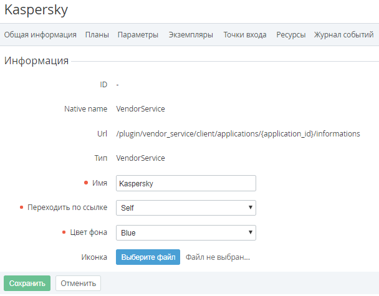The image size is (379, 296).
Task: Expand the Переходить по ссылке dropdown
Action: pyautogui.click(x=186, y=208)
